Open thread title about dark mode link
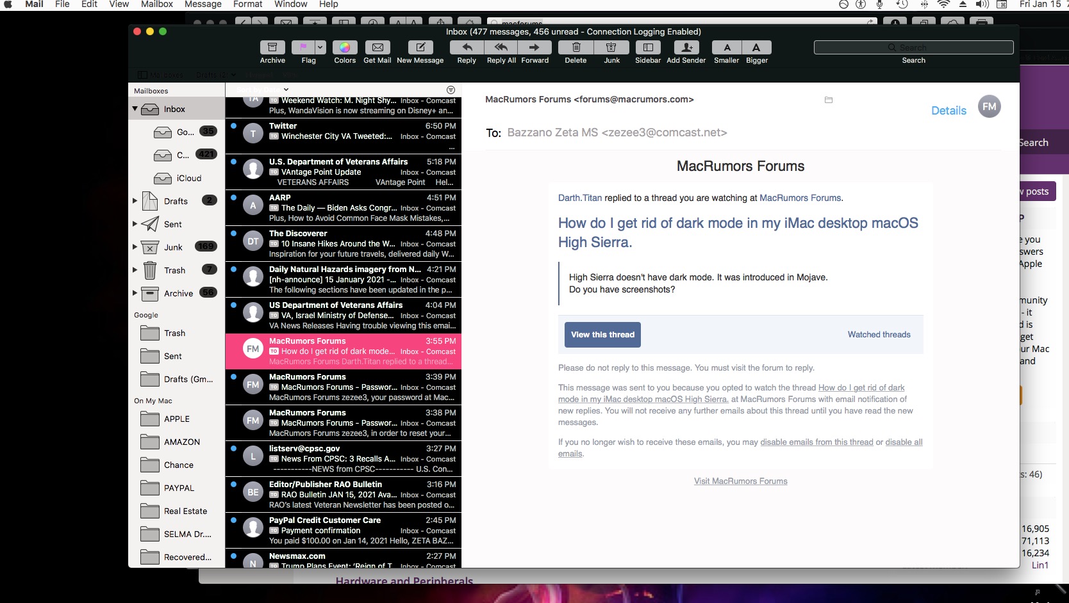This screenshot has width=1069, height=603. coord(738,232)
